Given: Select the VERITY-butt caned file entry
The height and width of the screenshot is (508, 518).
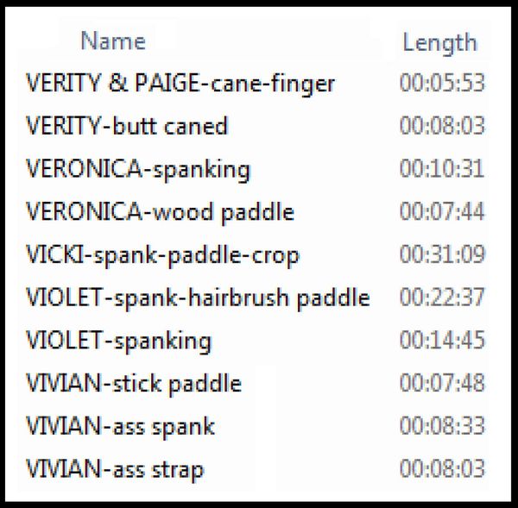Looking at the screenshot, I should tap(127, 126).
